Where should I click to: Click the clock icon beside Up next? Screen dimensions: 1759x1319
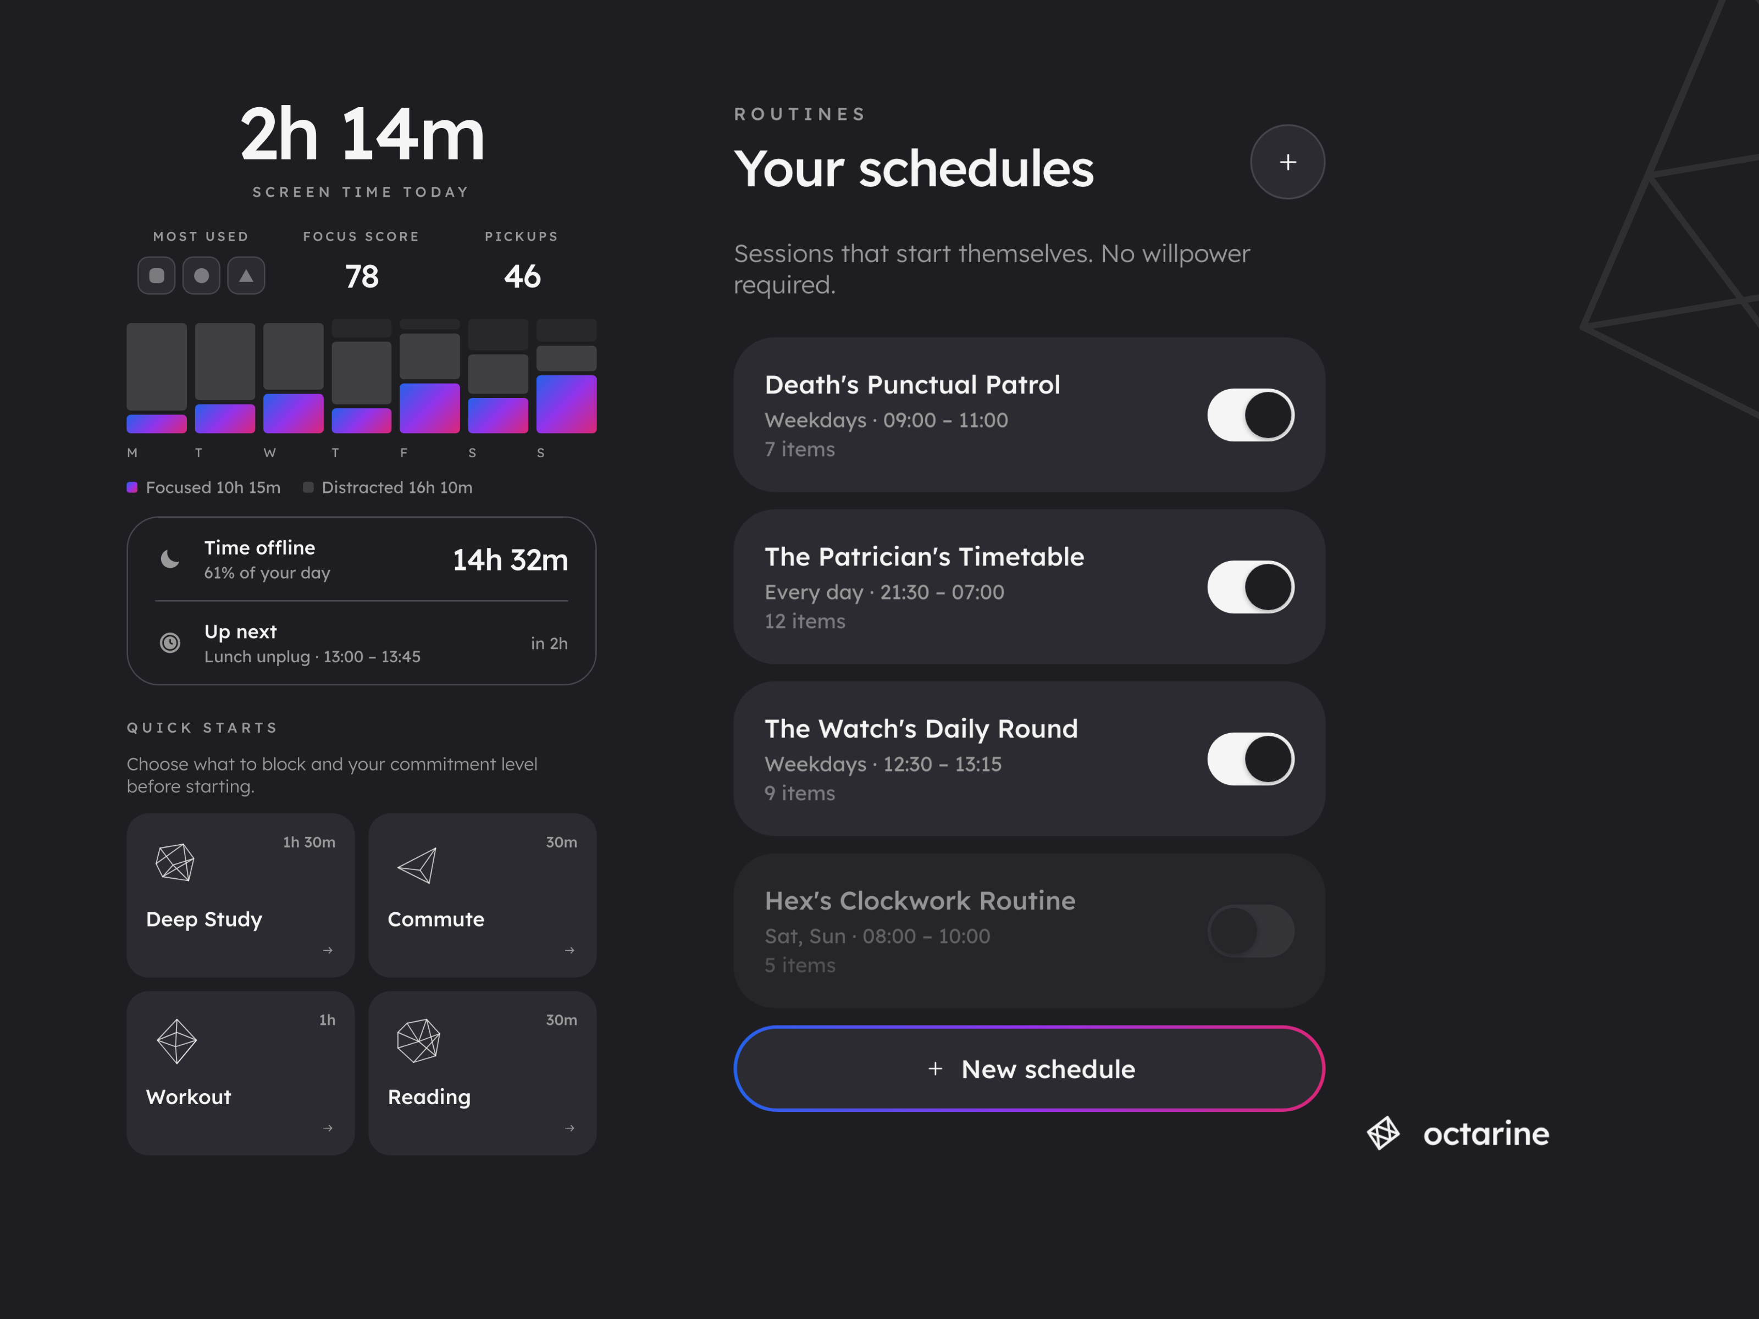click(x=170, y=642)
